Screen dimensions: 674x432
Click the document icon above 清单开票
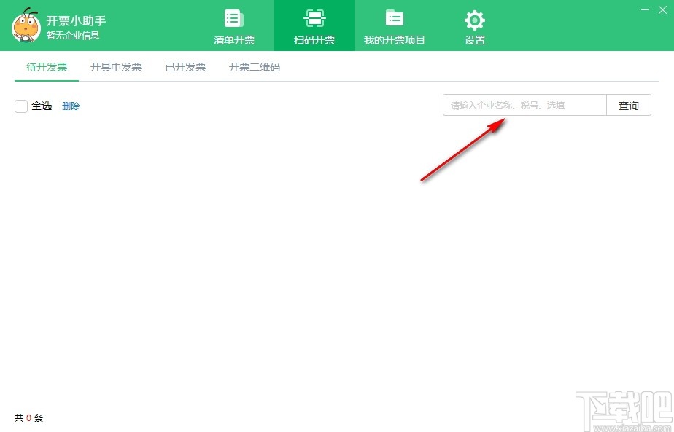point(233,19)
